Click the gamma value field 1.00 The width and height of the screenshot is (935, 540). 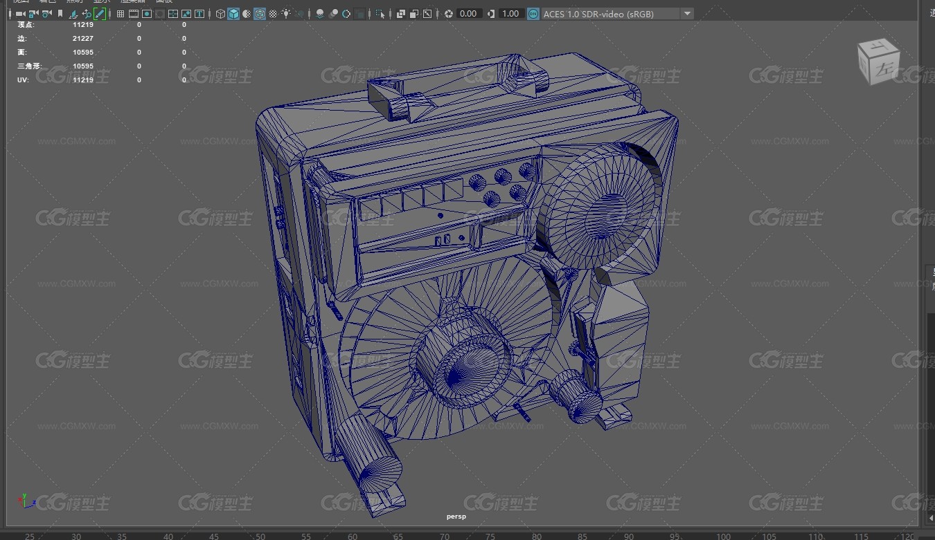pos(510,13)
